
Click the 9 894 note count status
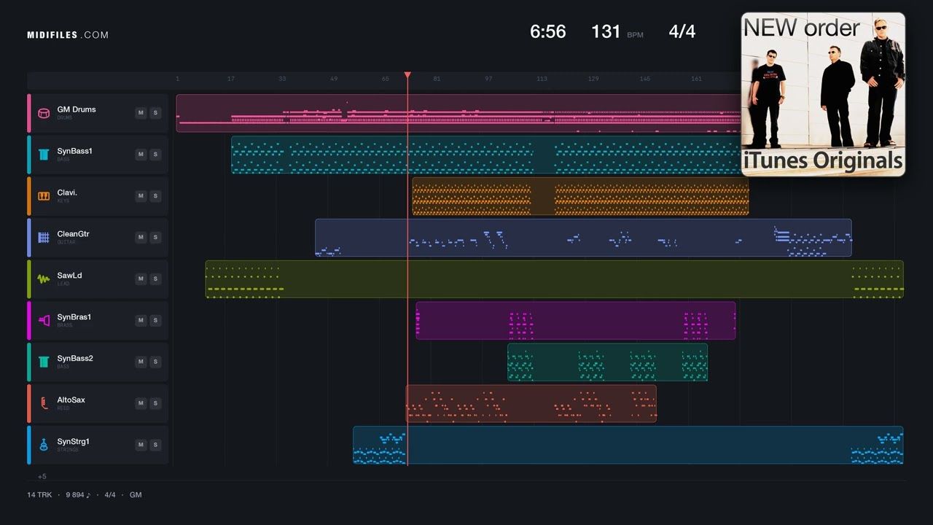point(78,495)
